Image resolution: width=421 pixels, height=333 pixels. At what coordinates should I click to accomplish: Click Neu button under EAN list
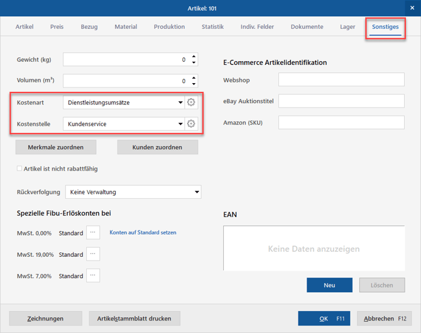coord(329,285)
